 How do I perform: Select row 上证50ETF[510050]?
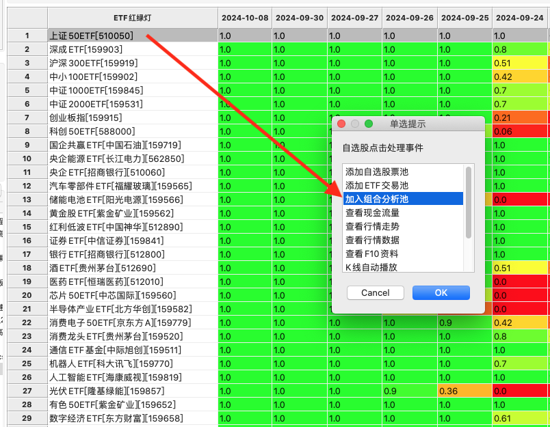coord(133,36)
